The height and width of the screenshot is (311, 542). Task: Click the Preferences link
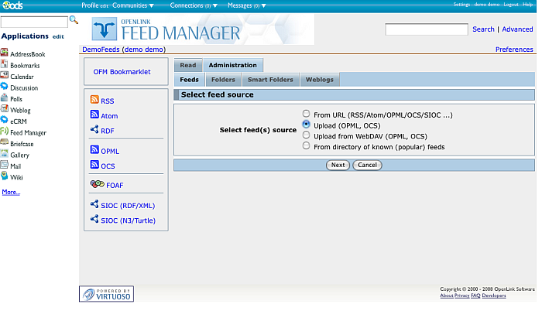514,50
